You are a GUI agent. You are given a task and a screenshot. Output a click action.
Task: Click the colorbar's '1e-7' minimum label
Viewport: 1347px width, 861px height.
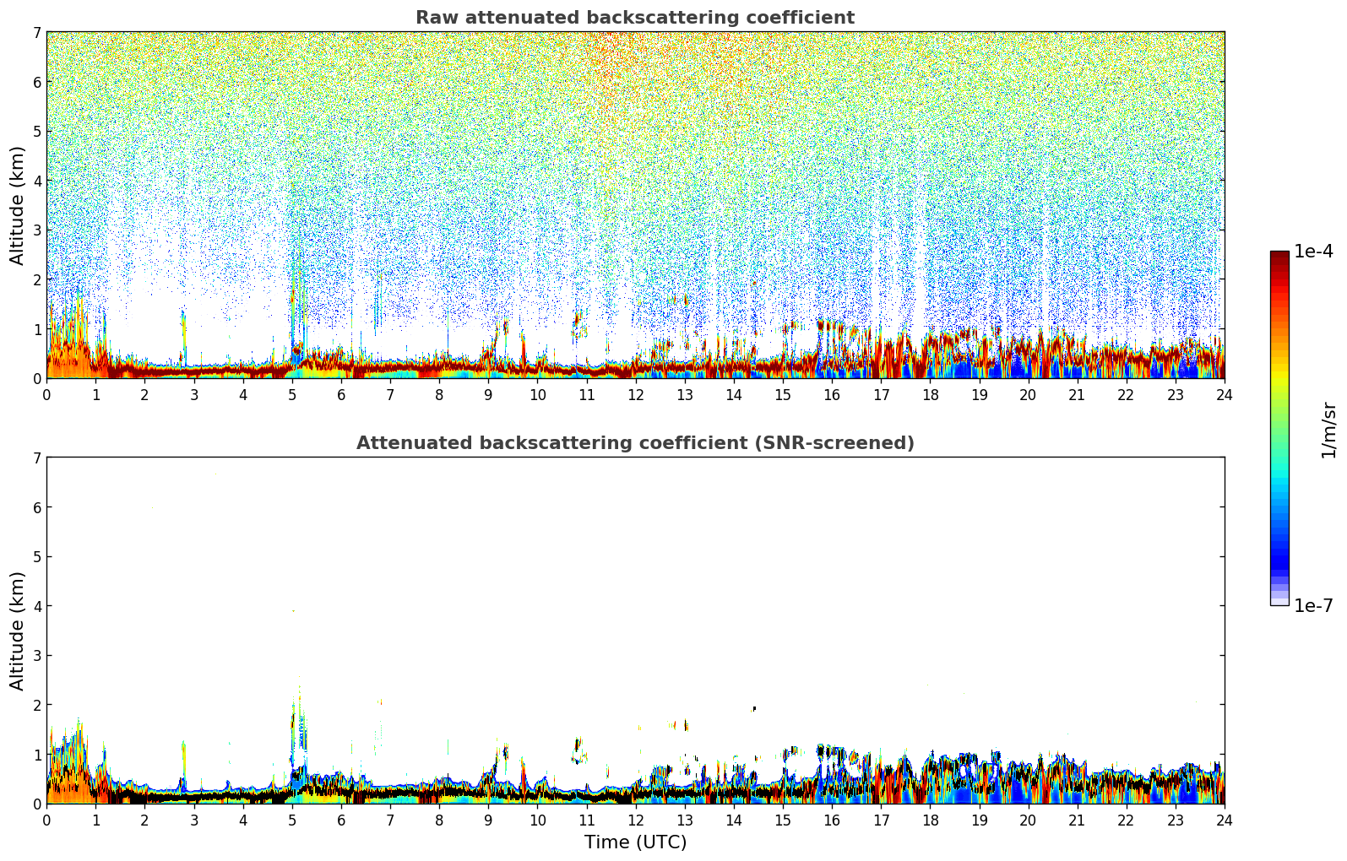(1313, 606)
